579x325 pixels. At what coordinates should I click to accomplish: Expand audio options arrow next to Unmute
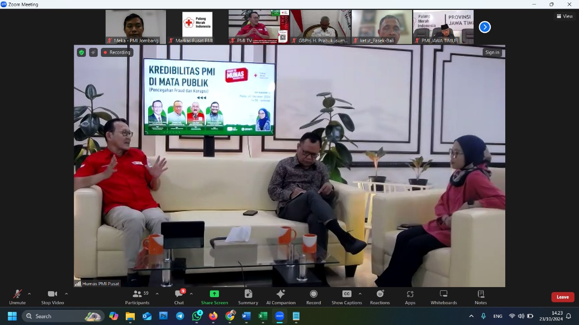29,294
